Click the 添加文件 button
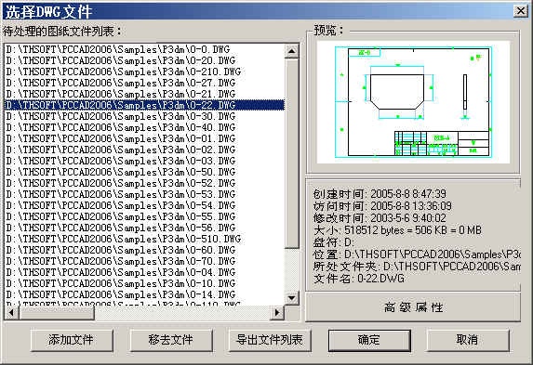The width and height of the screenshot is (533, 365). point(72,340)
